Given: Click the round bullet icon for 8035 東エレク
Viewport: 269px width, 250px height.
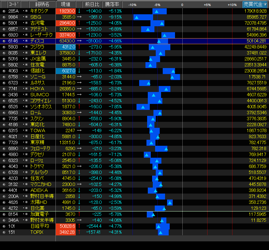Looking at the screenshot, I should tap(4, 53).
